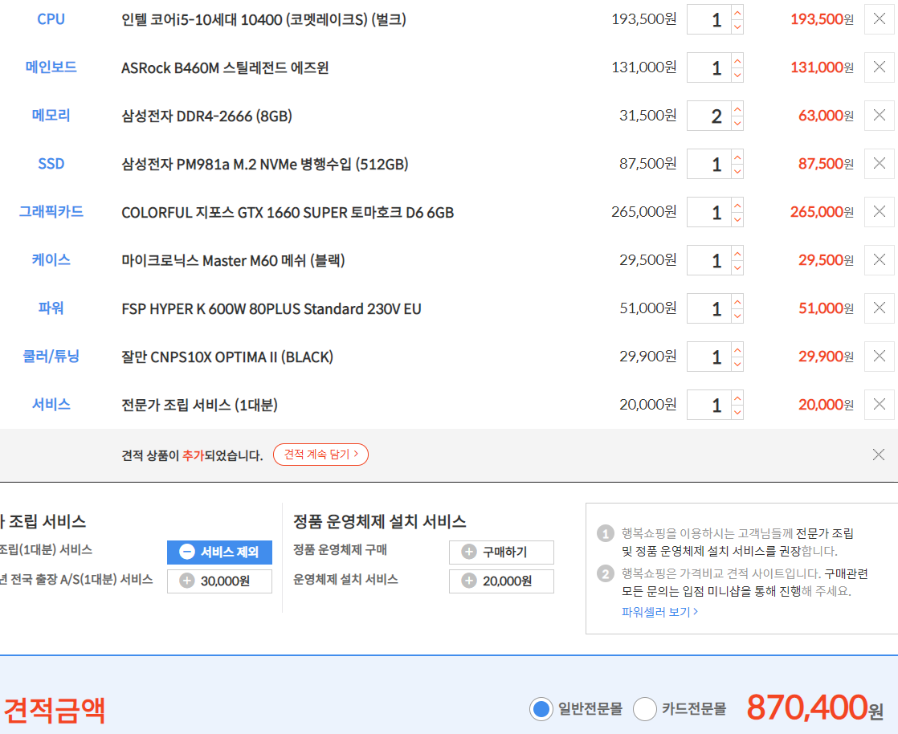Open the 메모리 category link
Viewport: 898px width, 734px height.
[x=51, y=115]
